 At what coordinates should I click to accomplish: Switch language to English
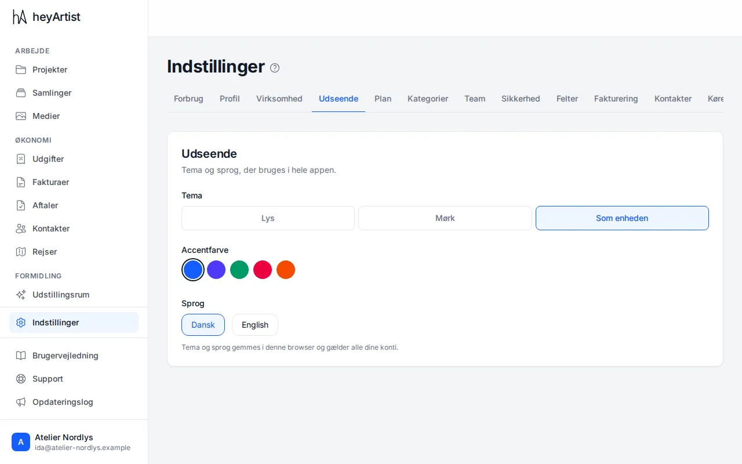255,325
